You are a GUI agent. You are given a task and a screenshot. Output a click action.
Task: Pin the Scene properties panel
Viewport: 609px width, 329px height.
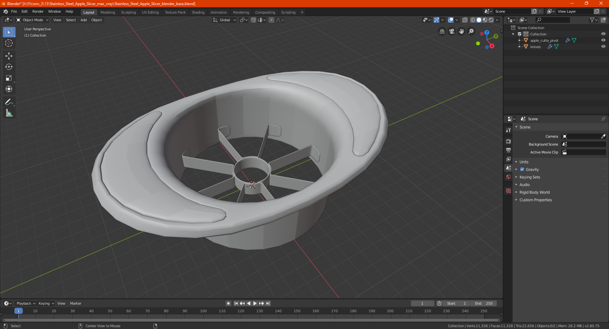tap(603, 119)
